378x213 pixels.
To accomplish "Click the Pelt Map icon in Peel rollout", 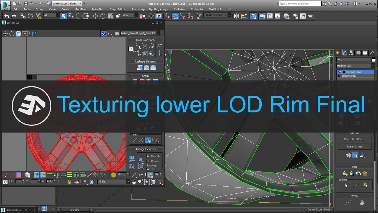I will point(364,174).
